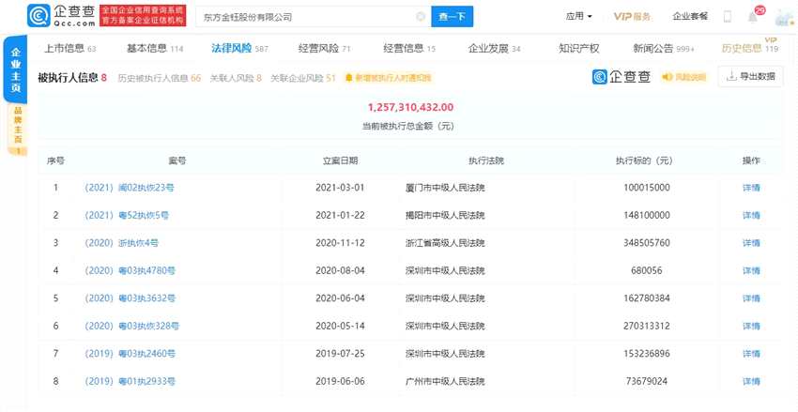Switch to 关联人风险 sub-tab
Screen dimensions: 798x412
click(236, 78)
